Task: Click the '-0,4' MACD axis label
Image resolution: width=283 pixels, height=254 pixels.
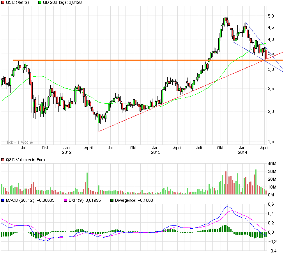Action: (272, 251)
